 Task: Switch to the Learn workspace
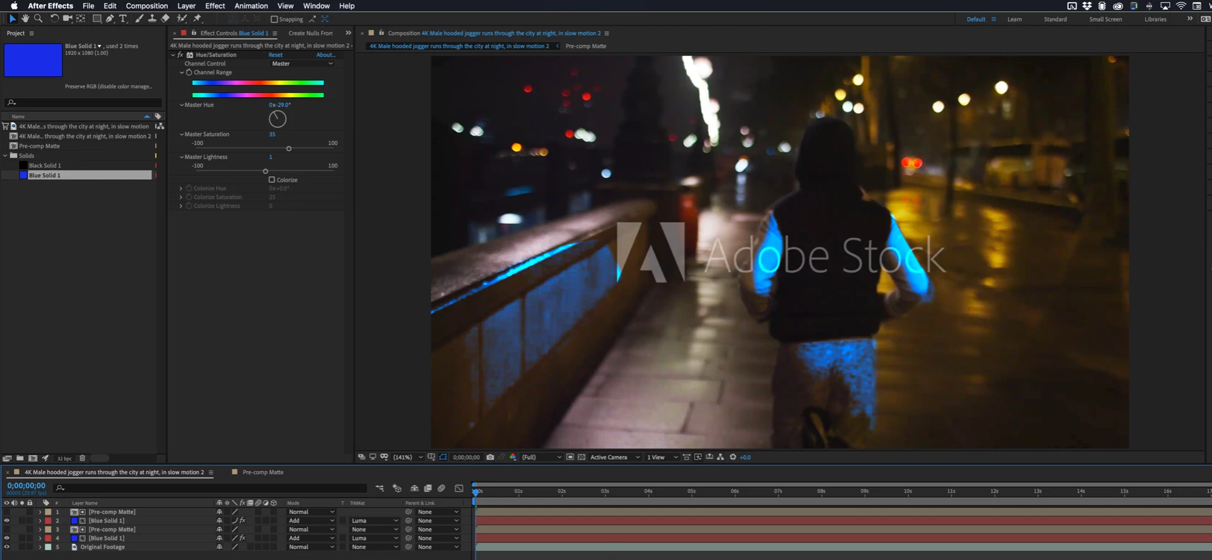(1014, 19)
